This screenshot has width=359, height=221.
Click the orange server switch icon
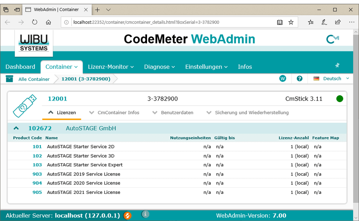128,216
